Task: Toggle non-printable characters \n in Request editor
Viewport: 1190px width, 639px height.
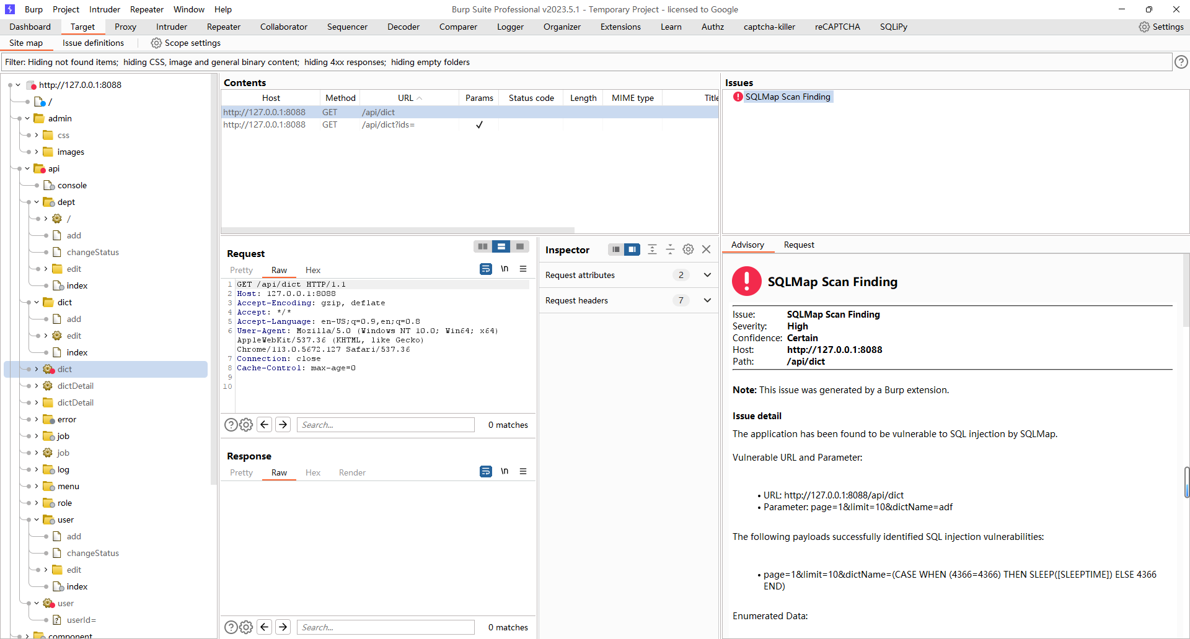Action: pyautogui.click(x=505, y=269)
